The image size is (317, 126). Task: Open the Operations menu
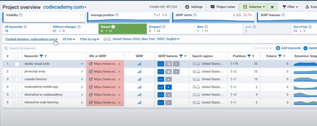coord(263,48)
